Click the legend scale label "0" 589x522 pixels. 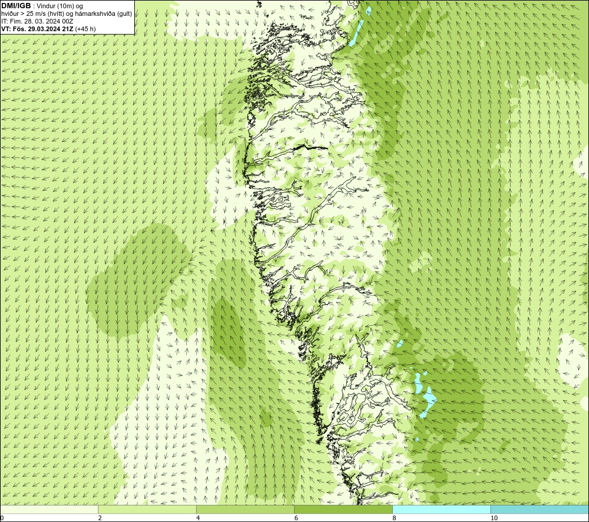point(2,518)
